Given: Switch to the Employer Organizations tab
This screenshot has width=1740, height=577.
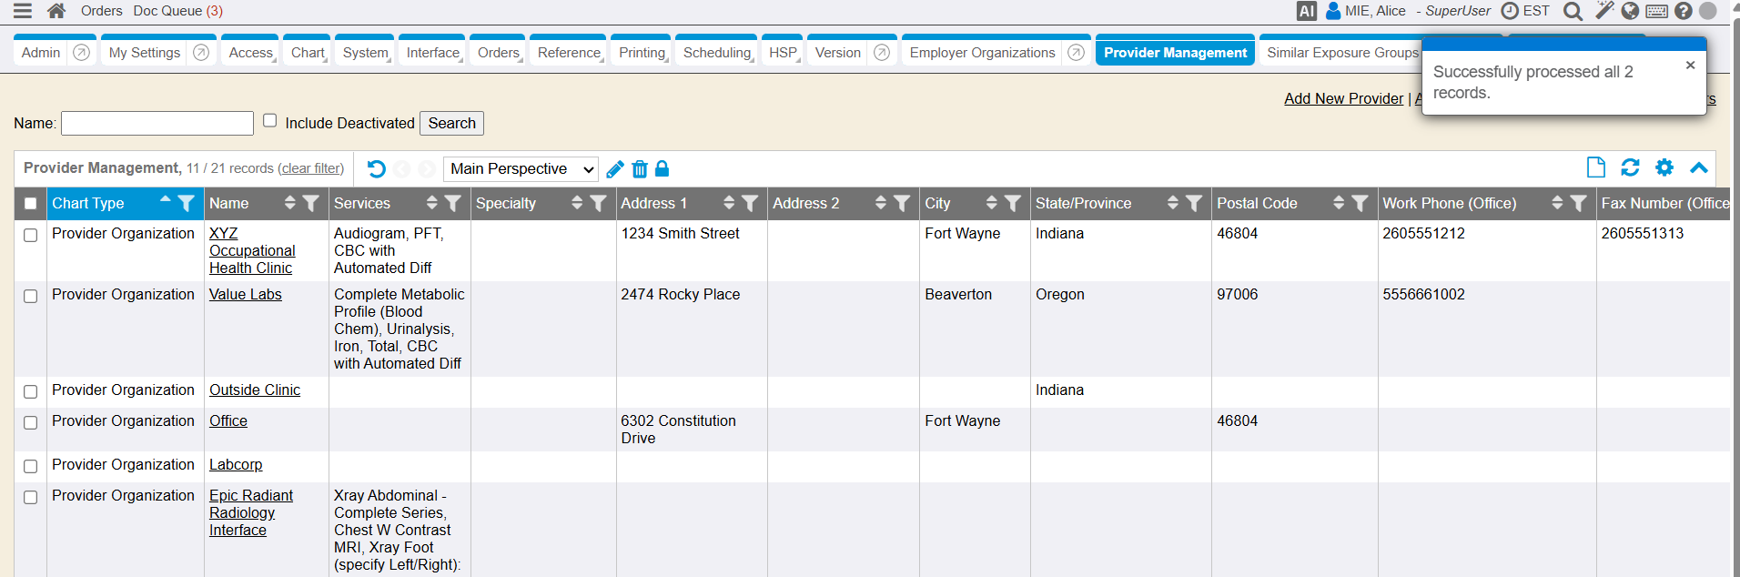Looking at the screenshot, I should click(x=982, y=53).
